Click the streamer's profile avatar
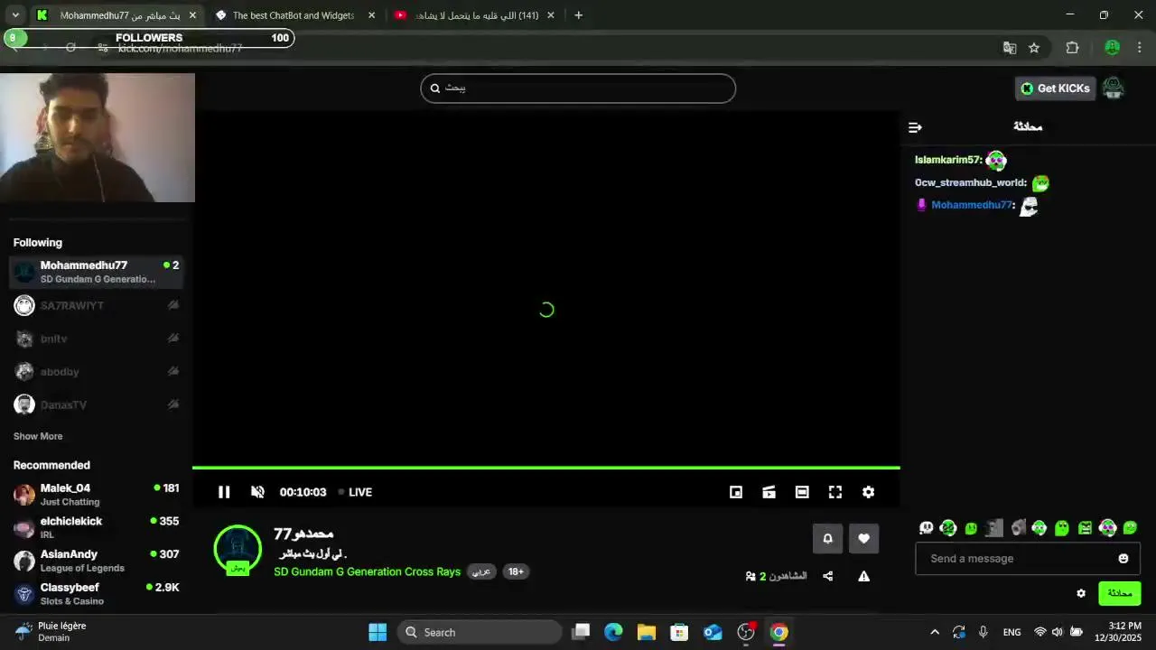This screenshot has width=1156, height=650. tap(238, 548)
